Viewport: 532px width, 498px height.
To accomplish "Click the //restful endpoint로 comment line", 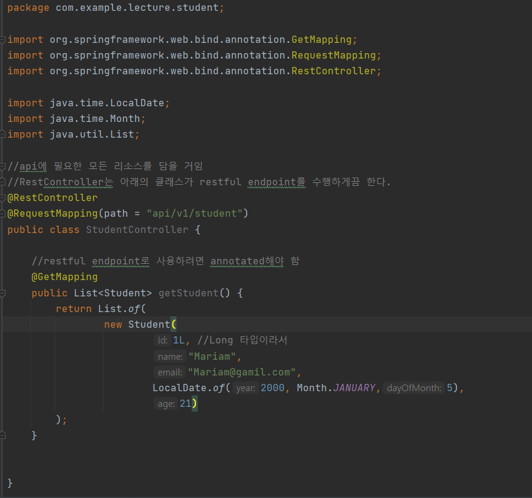I will pyautogui.click(x=166, y=261).
